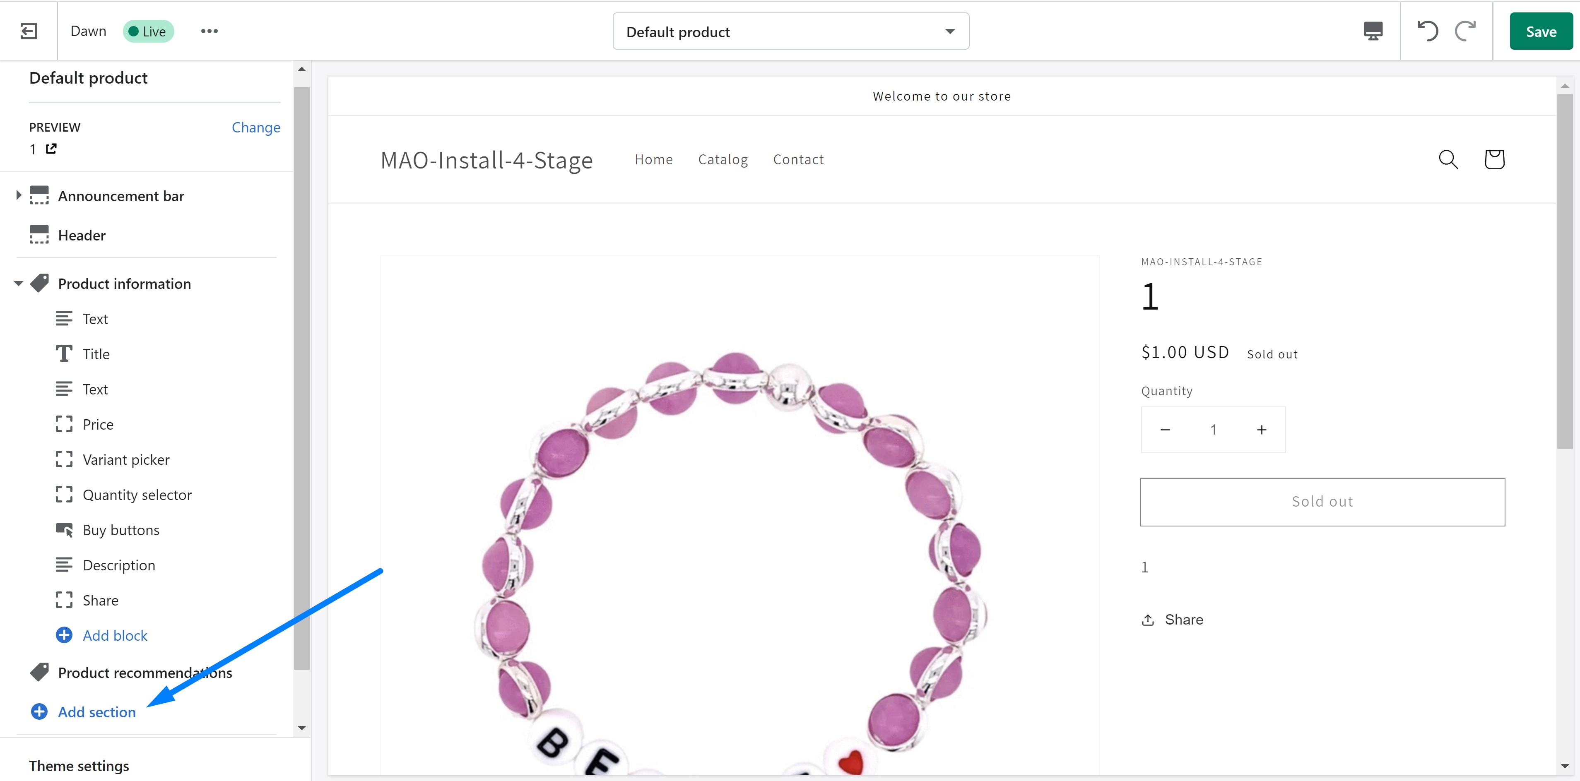Open the three-dots theme actions menu
The image size is (1580, 781).
209,31
